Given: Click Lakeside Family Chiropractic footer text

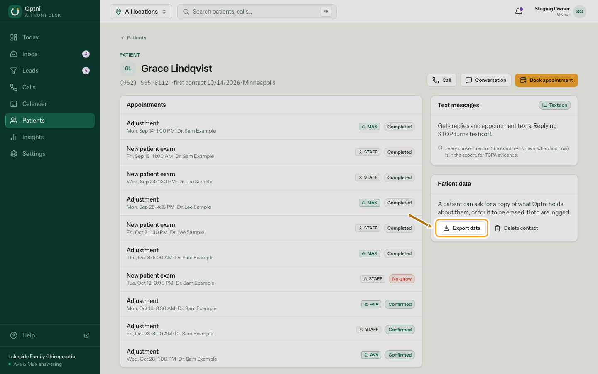Looking at the screenshot, I should tap(42, 357).
